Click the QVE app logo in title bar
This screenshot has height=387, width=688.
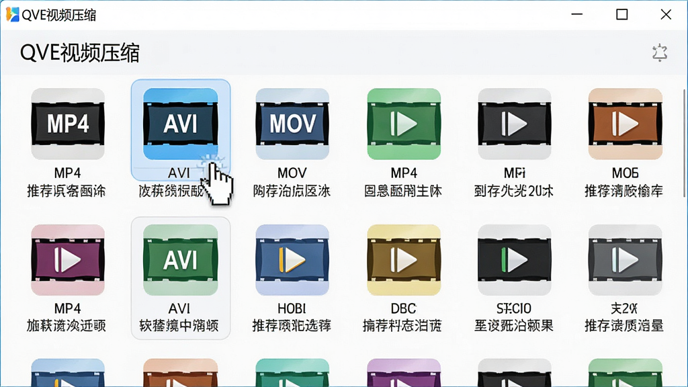click(x=12, y=15)
